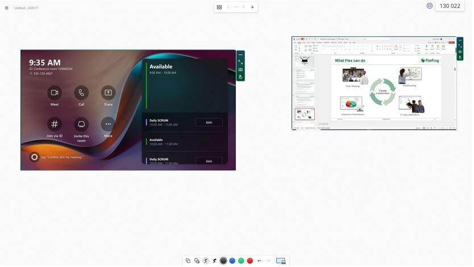Click the Interactive Presentations pie chart image
The width and height of the screenshot is (474, 267).
click(352, 104)
